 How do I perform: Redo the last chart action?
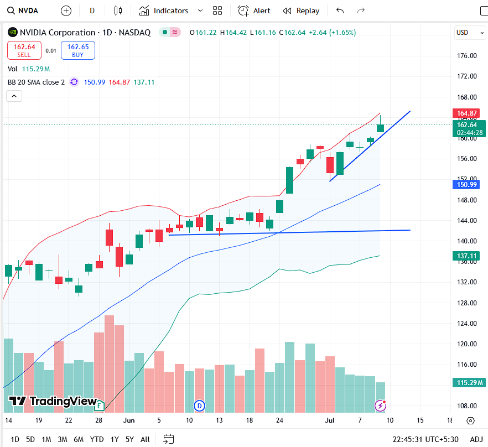(x=361, y=11)
